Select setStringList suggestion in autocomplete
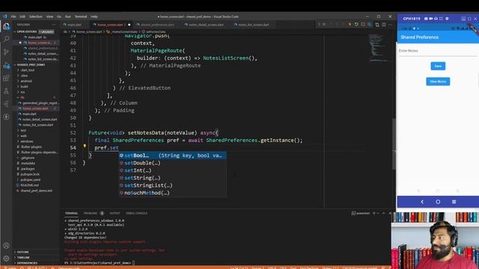The width and height of the screenshot is (479, 269). (x=173, y=185)
